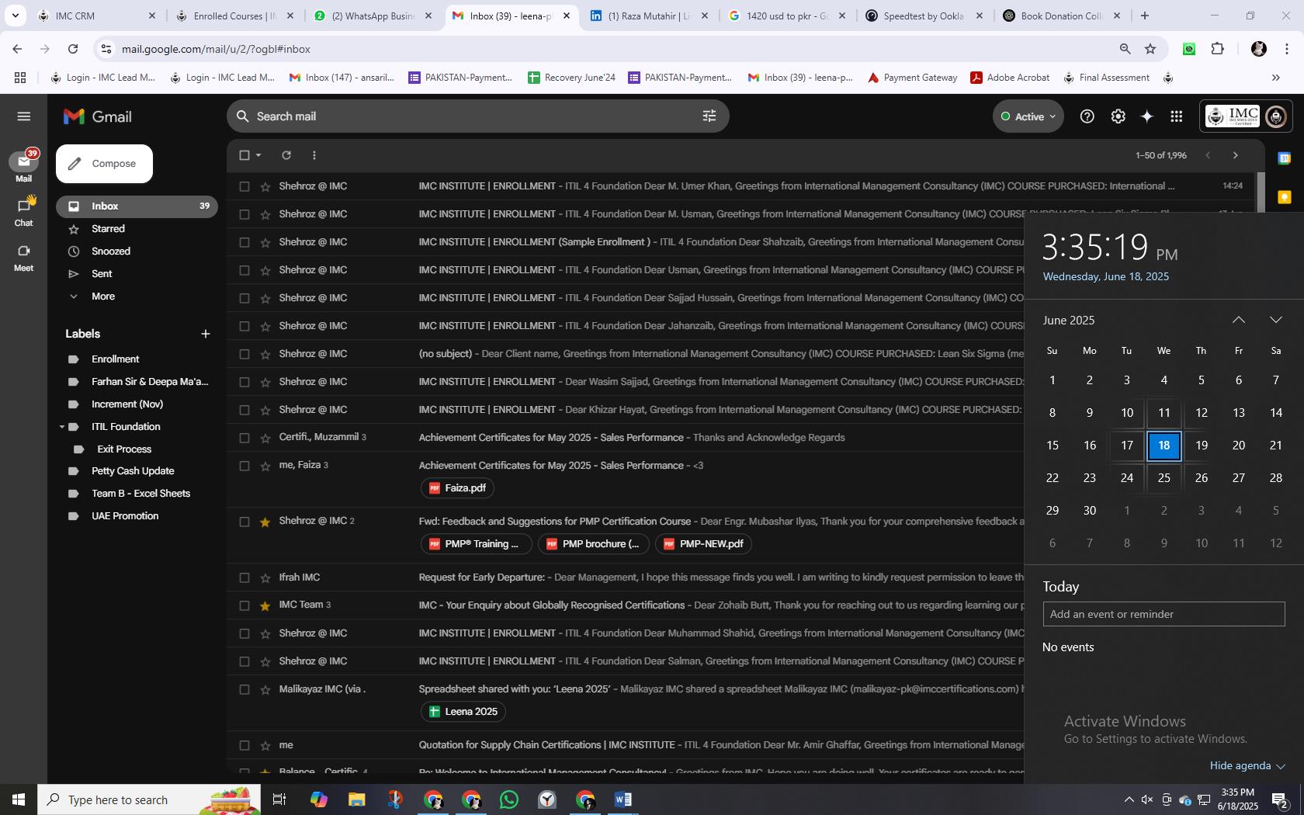Open WhatsApp from the taskbar

pos(509,799)
